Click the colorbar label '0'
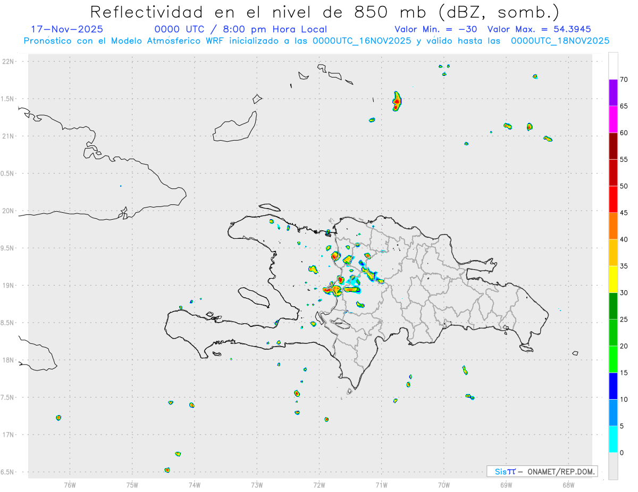 click(622, 453)
